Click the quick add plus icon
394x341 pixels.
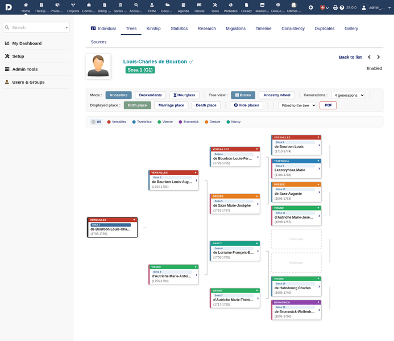pyautogui.click(x=311, y=7)
